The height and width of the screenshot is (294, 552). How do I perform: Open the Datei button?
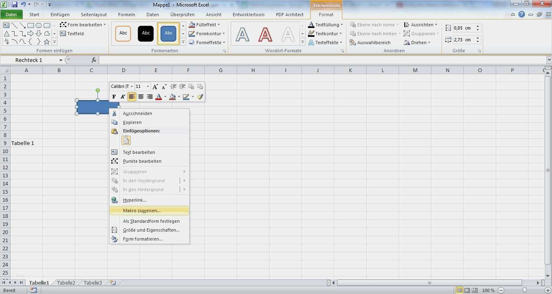point(11,15)
